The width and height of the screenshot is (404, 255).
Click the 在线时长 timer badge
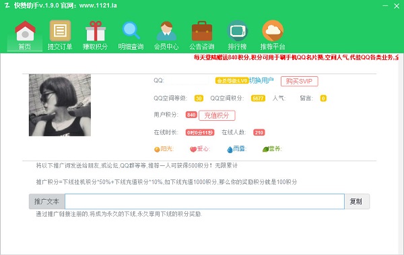pyautogui.click(x=200, y=133)
